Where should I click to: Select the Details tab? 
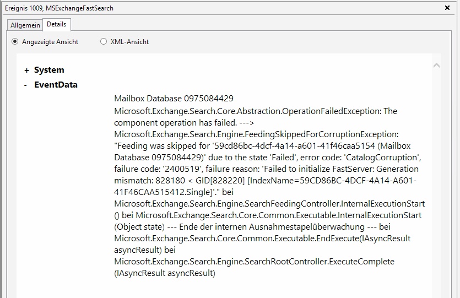57,24
